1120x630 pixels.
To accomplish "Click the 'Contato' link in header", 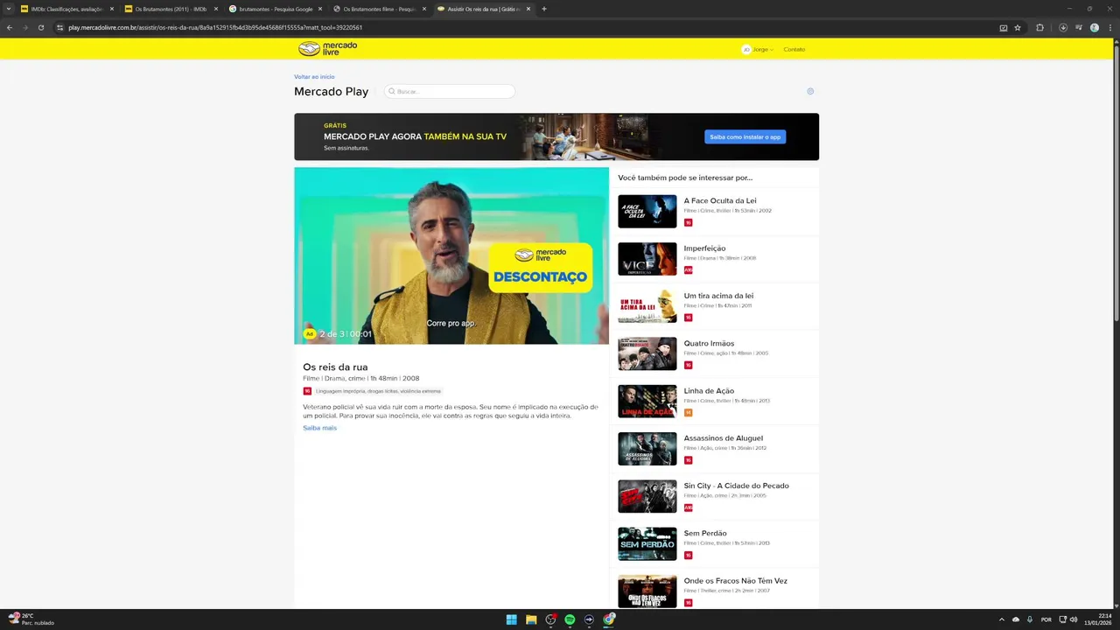I will click(x=794, y=49).
